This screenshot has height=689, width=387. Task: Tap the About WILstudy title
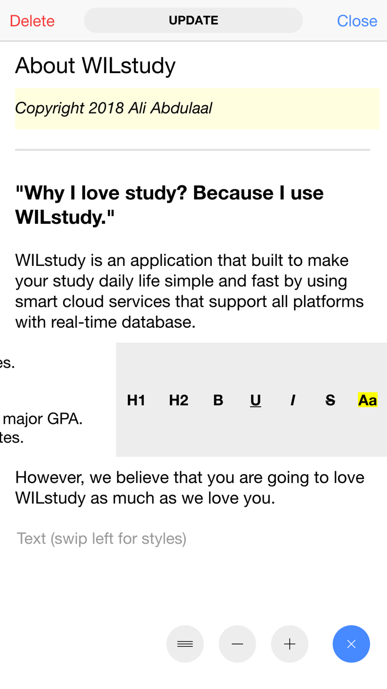[x=95, y=65]
